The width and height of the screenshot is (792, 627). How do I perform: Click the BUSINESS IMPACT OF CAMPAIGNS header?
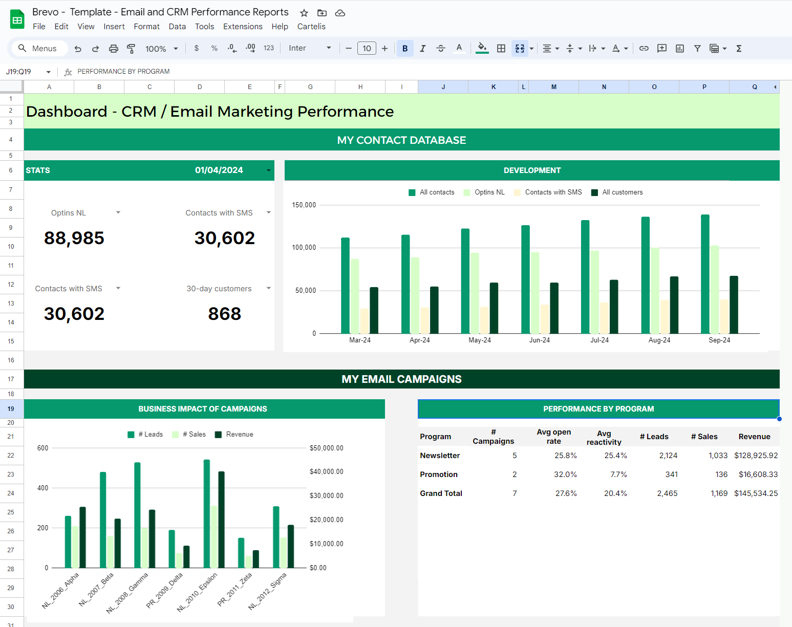(204, 409)
